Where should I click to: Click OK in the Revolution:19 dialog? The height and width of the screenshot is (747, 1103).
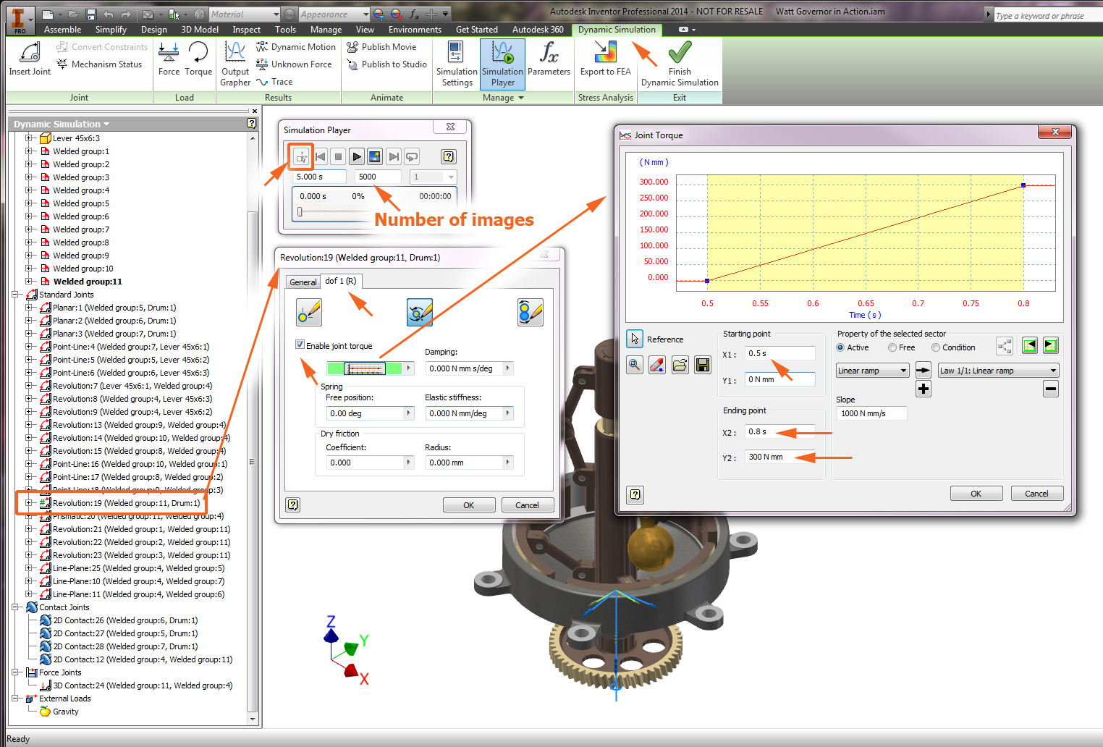pyautogui.click(x=469, y=505)
